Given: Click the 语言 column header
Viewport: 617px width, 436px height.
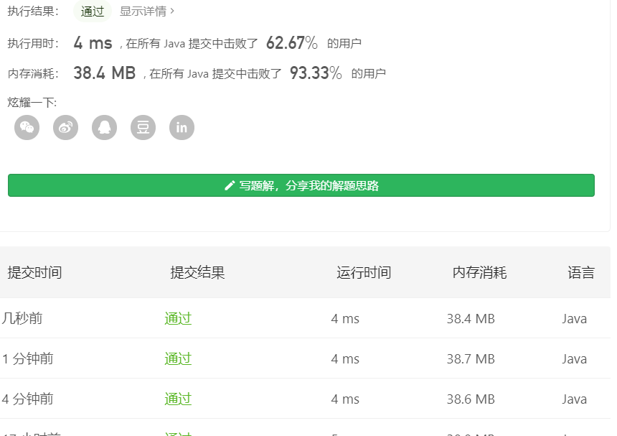Looking at the screenshot, I should tap(581, 272).
